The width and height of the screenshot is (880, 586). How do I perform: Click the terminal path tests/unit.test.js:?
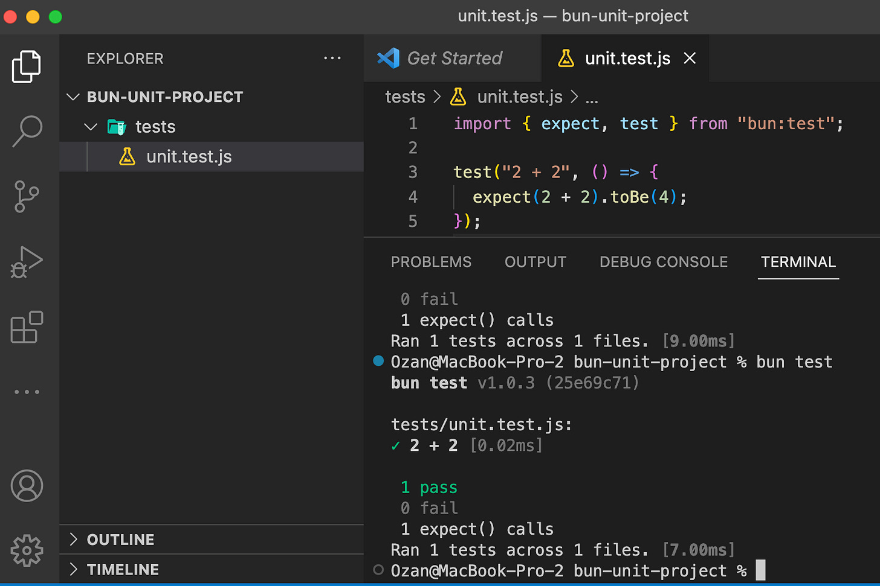[x=481, y=425]
